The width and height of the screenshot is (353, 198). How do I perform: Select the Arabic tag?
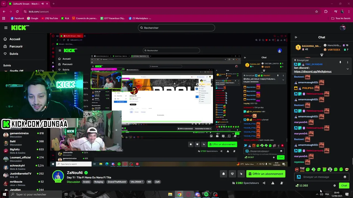pyautogui.click(x=87, y=182)
